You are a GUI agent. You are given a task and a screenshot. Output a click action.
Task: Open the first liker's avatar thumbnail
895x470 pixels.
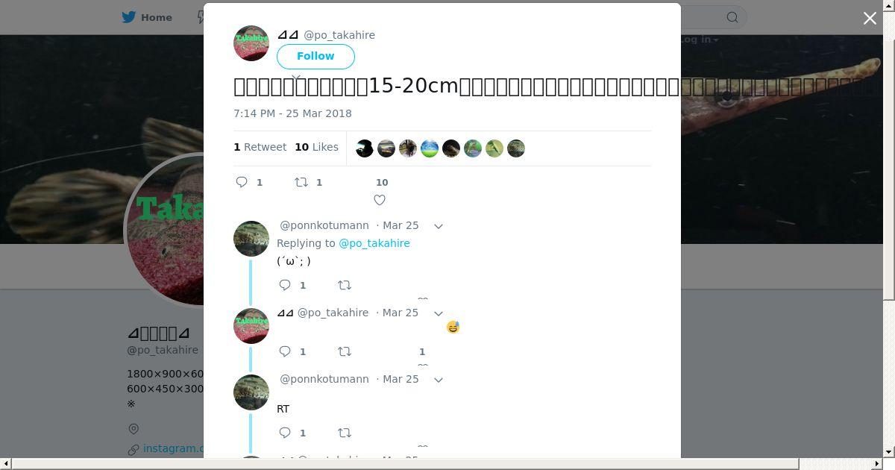[365, 148]
